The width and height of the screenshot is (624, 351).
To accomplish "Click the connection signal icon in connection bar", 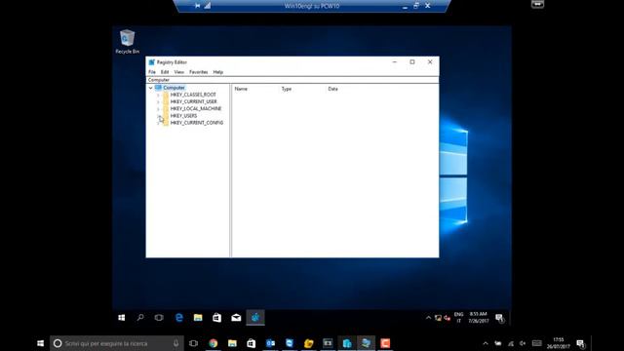I will 208,6.
